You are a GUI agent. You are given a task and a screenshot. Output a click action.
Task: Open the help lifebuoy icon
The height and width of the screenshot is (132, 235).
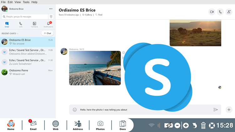(212, 125)
